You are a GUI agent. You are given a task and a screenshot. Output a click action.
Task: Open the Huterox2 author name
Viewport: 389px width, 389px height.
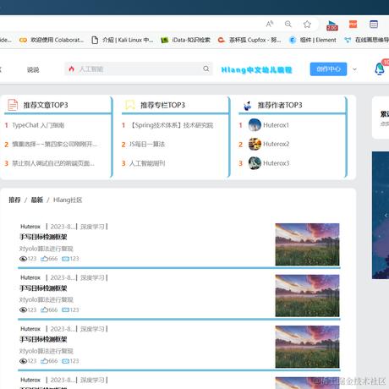276,144
